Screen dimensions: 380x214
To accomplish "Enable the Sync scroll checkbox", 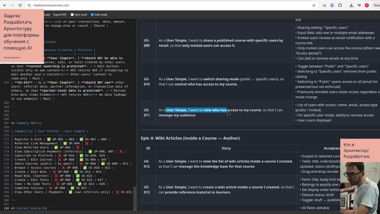I will (x=72, y=15).
